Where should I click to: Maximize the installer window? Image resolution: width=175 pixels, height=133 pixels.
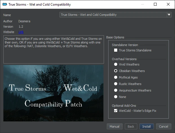(x=155, y=4)
